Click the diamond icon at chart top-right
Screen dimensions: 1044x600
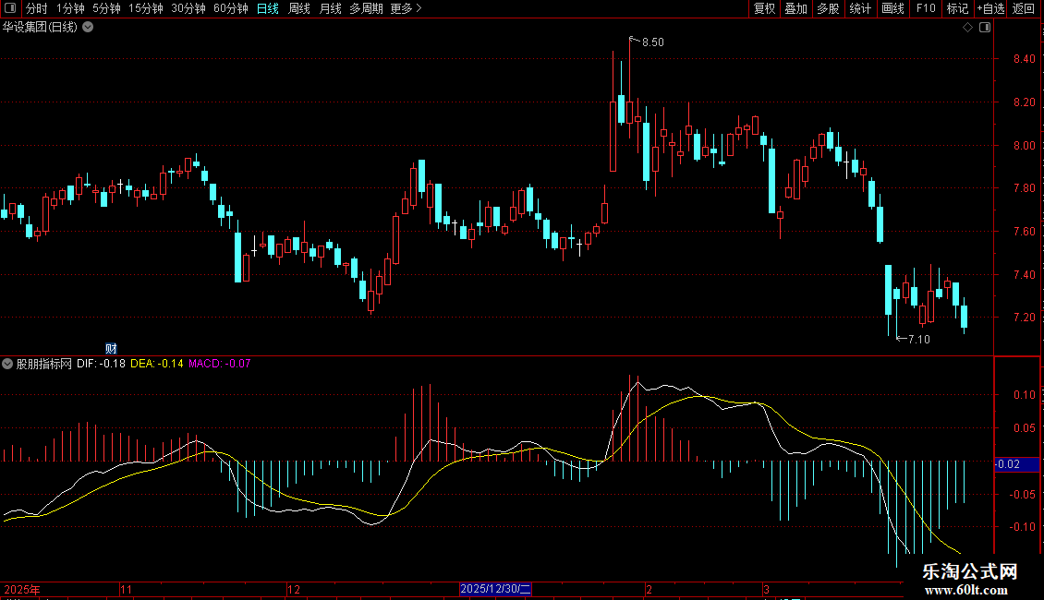click(x=968, y=28)
